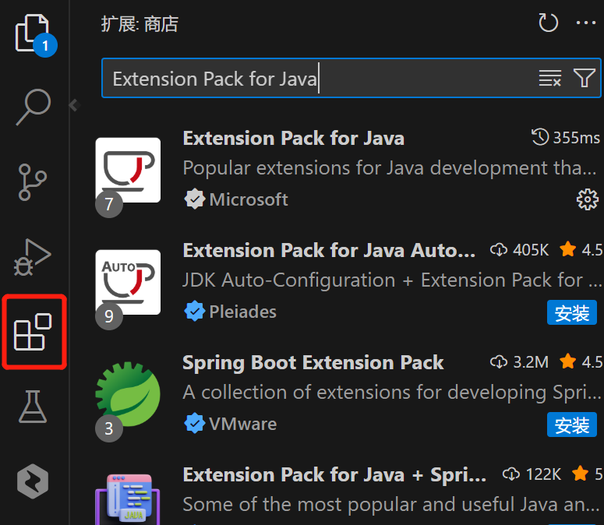The width and height of the screenshot is (604, 525).
Task: Open the Explorer view in activity bar
Action: pos(33,33)
